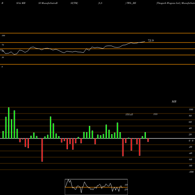Click the RSI value label 72.9

(x=151, y=41)
